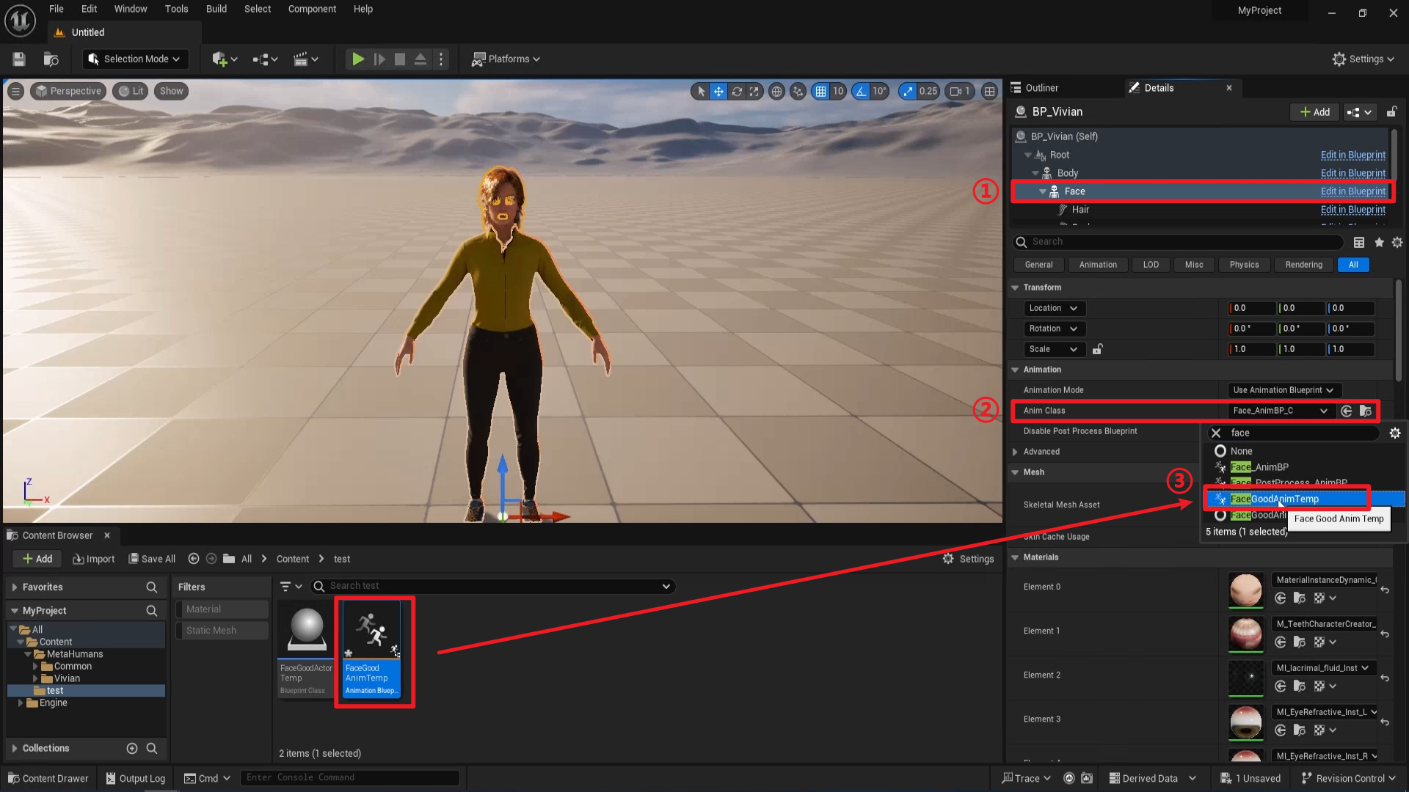
Task: Open the Browse content icon in the toolbar
Action: pyautogui.click(x=51, y=59)
